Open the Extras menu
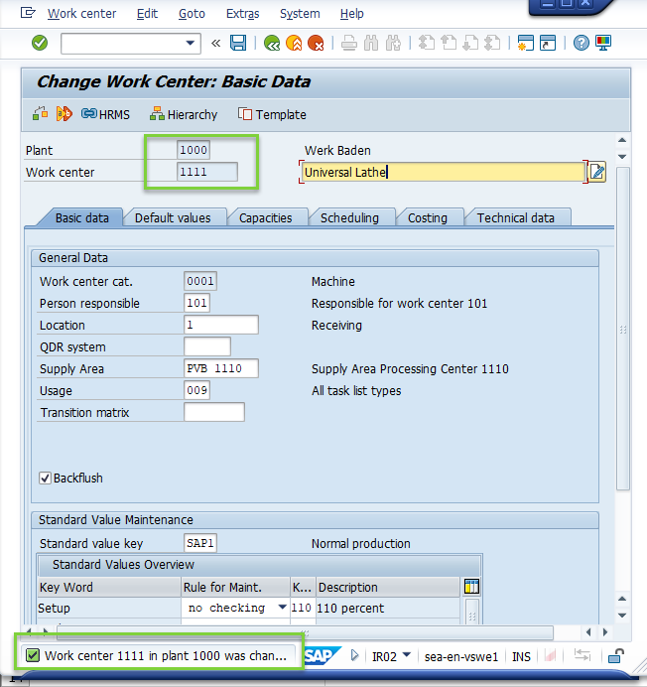647x687 pixels. pos(243,14)
